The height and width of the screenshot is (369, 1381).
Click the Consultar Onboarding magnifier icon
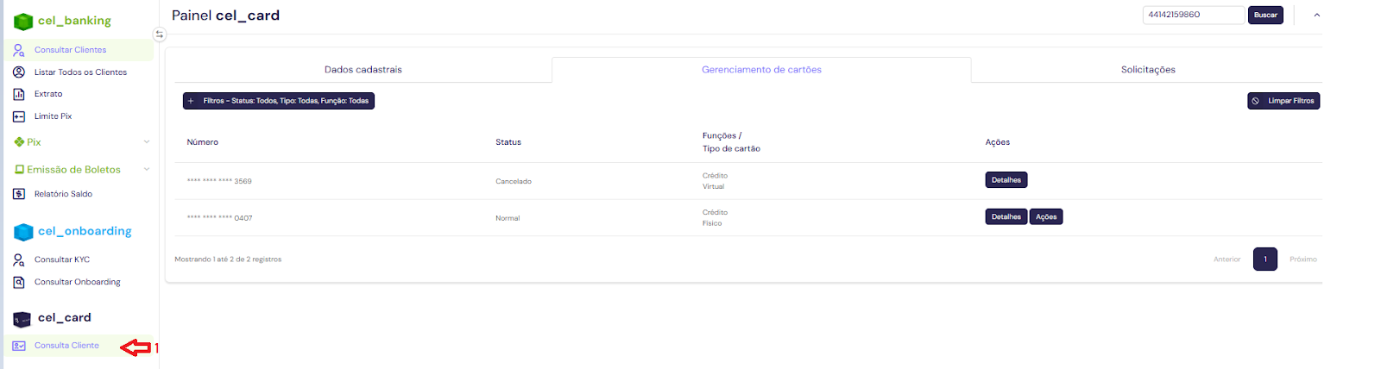(x=19, y=282)
